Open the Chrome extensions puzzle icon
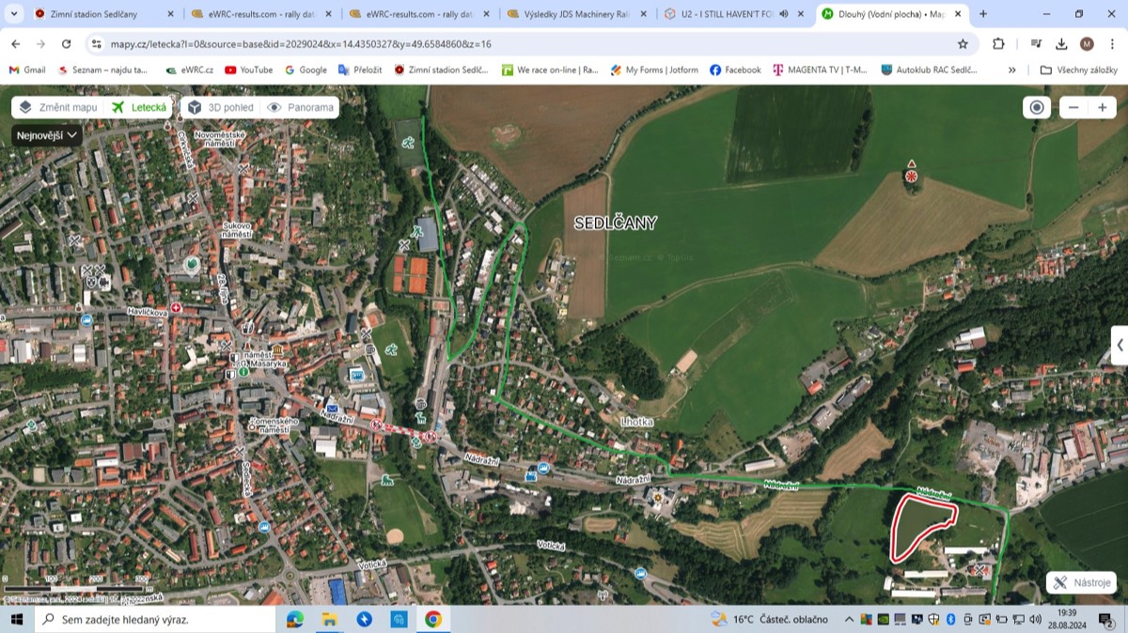 tap(998, 44)
